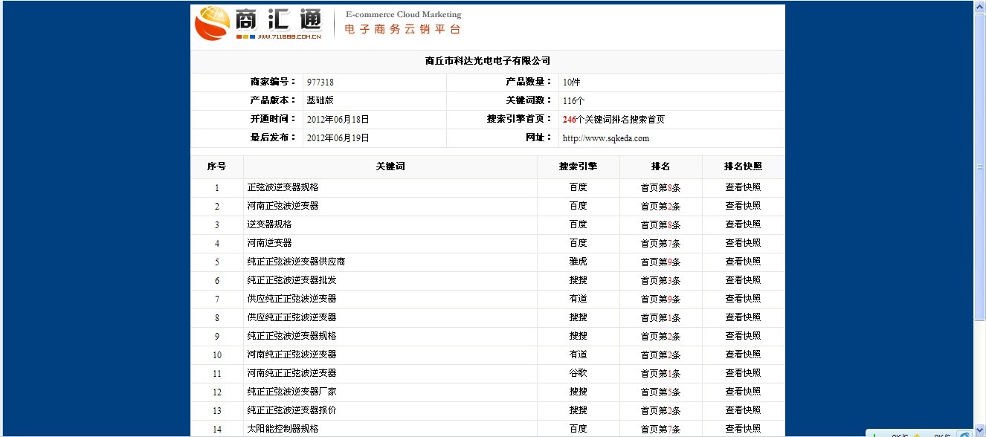This screenshot has width=986, height=437.
Task: Click the 排名快照 column header
Action: (743, 166)
